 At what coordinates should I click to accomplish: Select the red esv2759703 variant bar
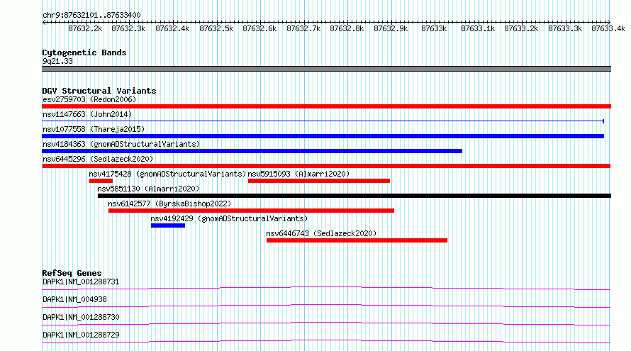pos(326,106)
